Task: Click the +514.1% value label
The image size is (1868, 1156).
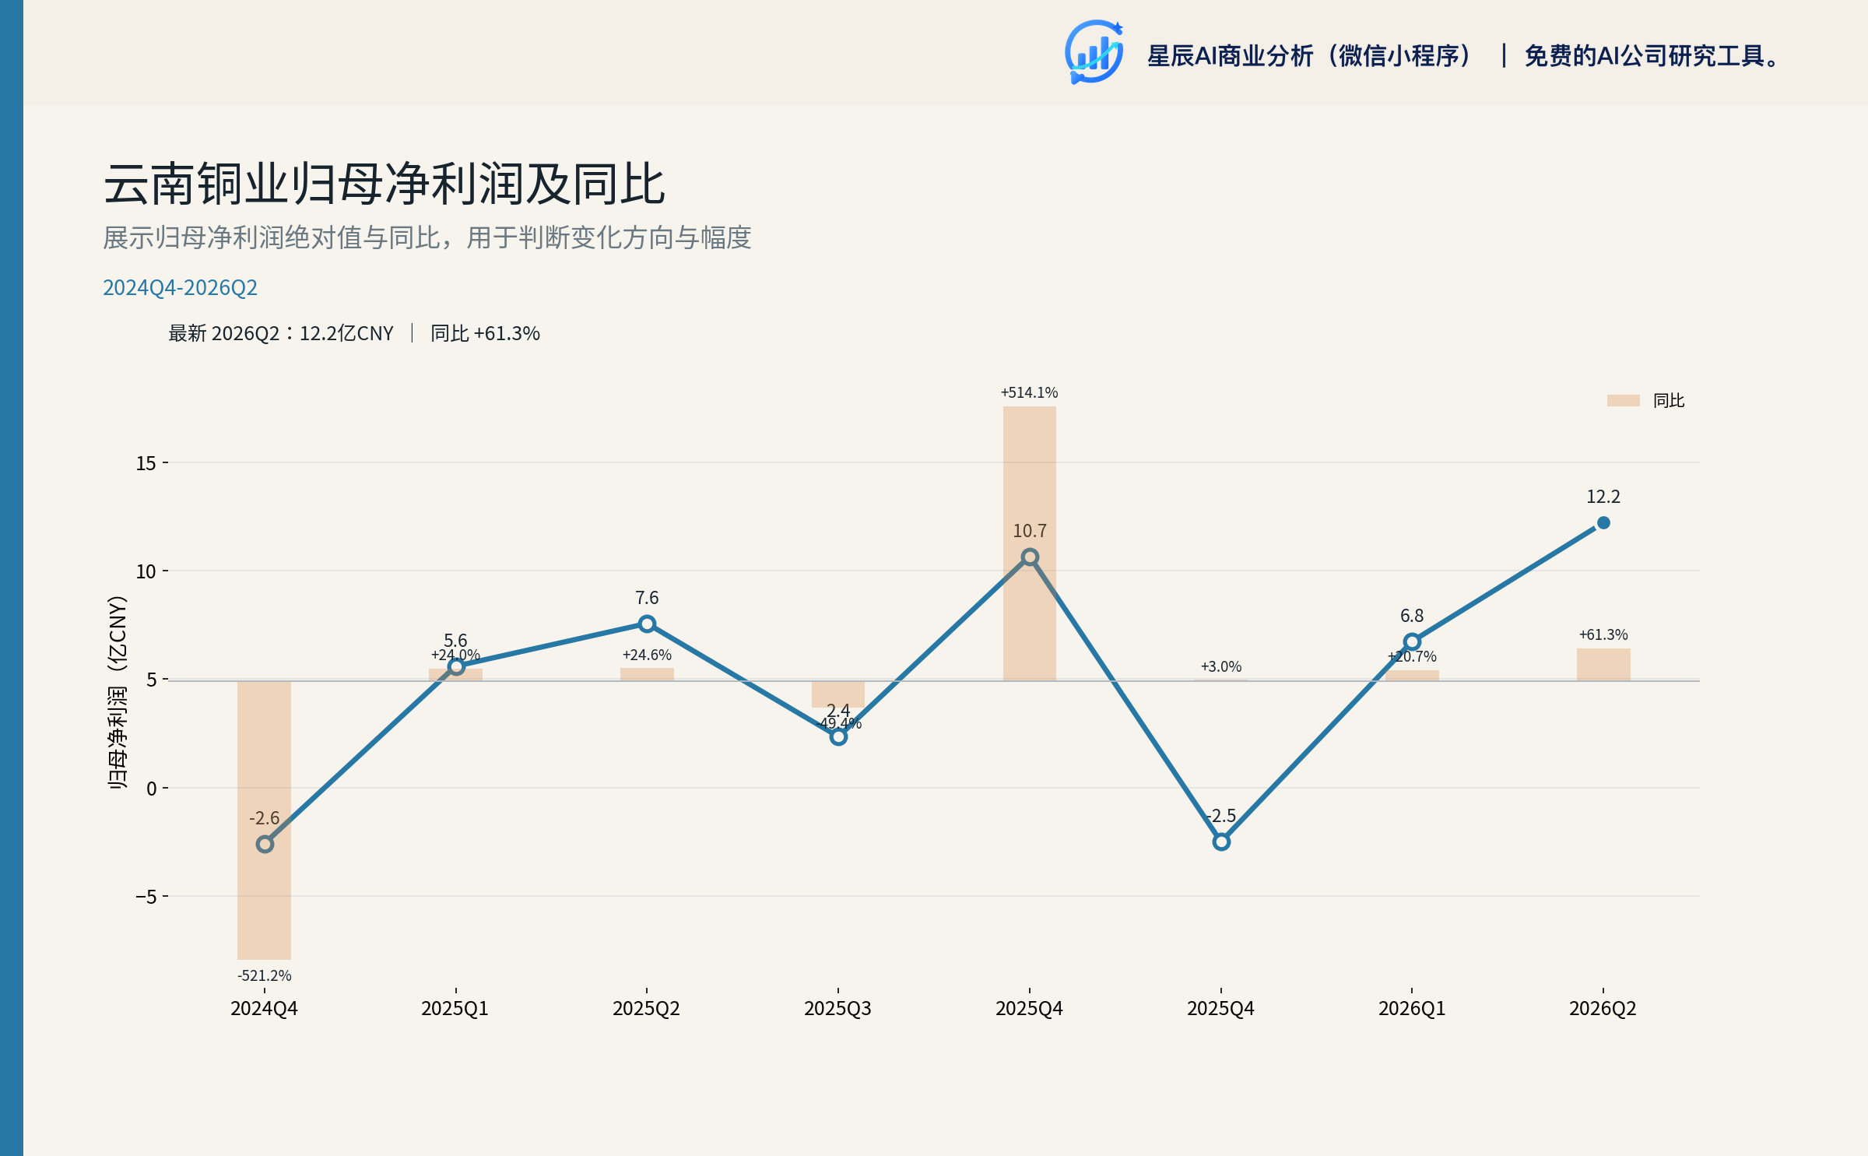Action: pos(1030,392)
